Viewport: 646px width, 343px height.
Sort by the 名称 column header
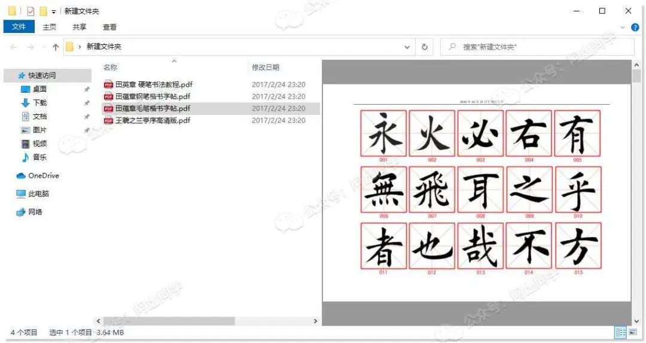pyautogui.click(x=111, y=67)
